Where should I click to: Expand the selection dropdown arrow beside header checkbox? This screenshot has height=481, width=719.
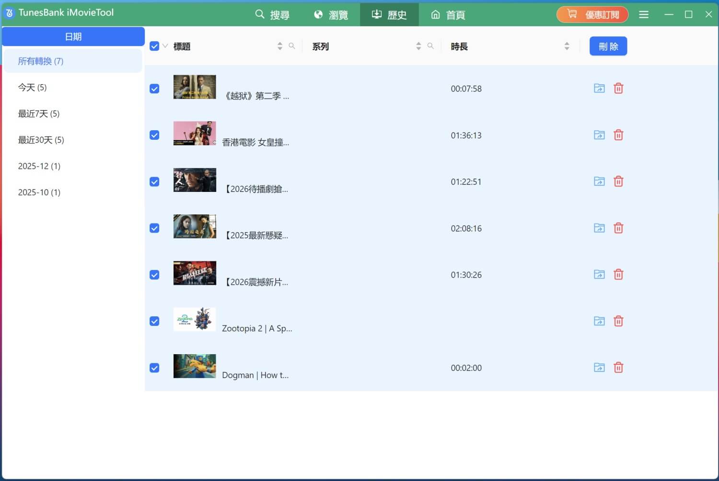[x=165, y=46]
